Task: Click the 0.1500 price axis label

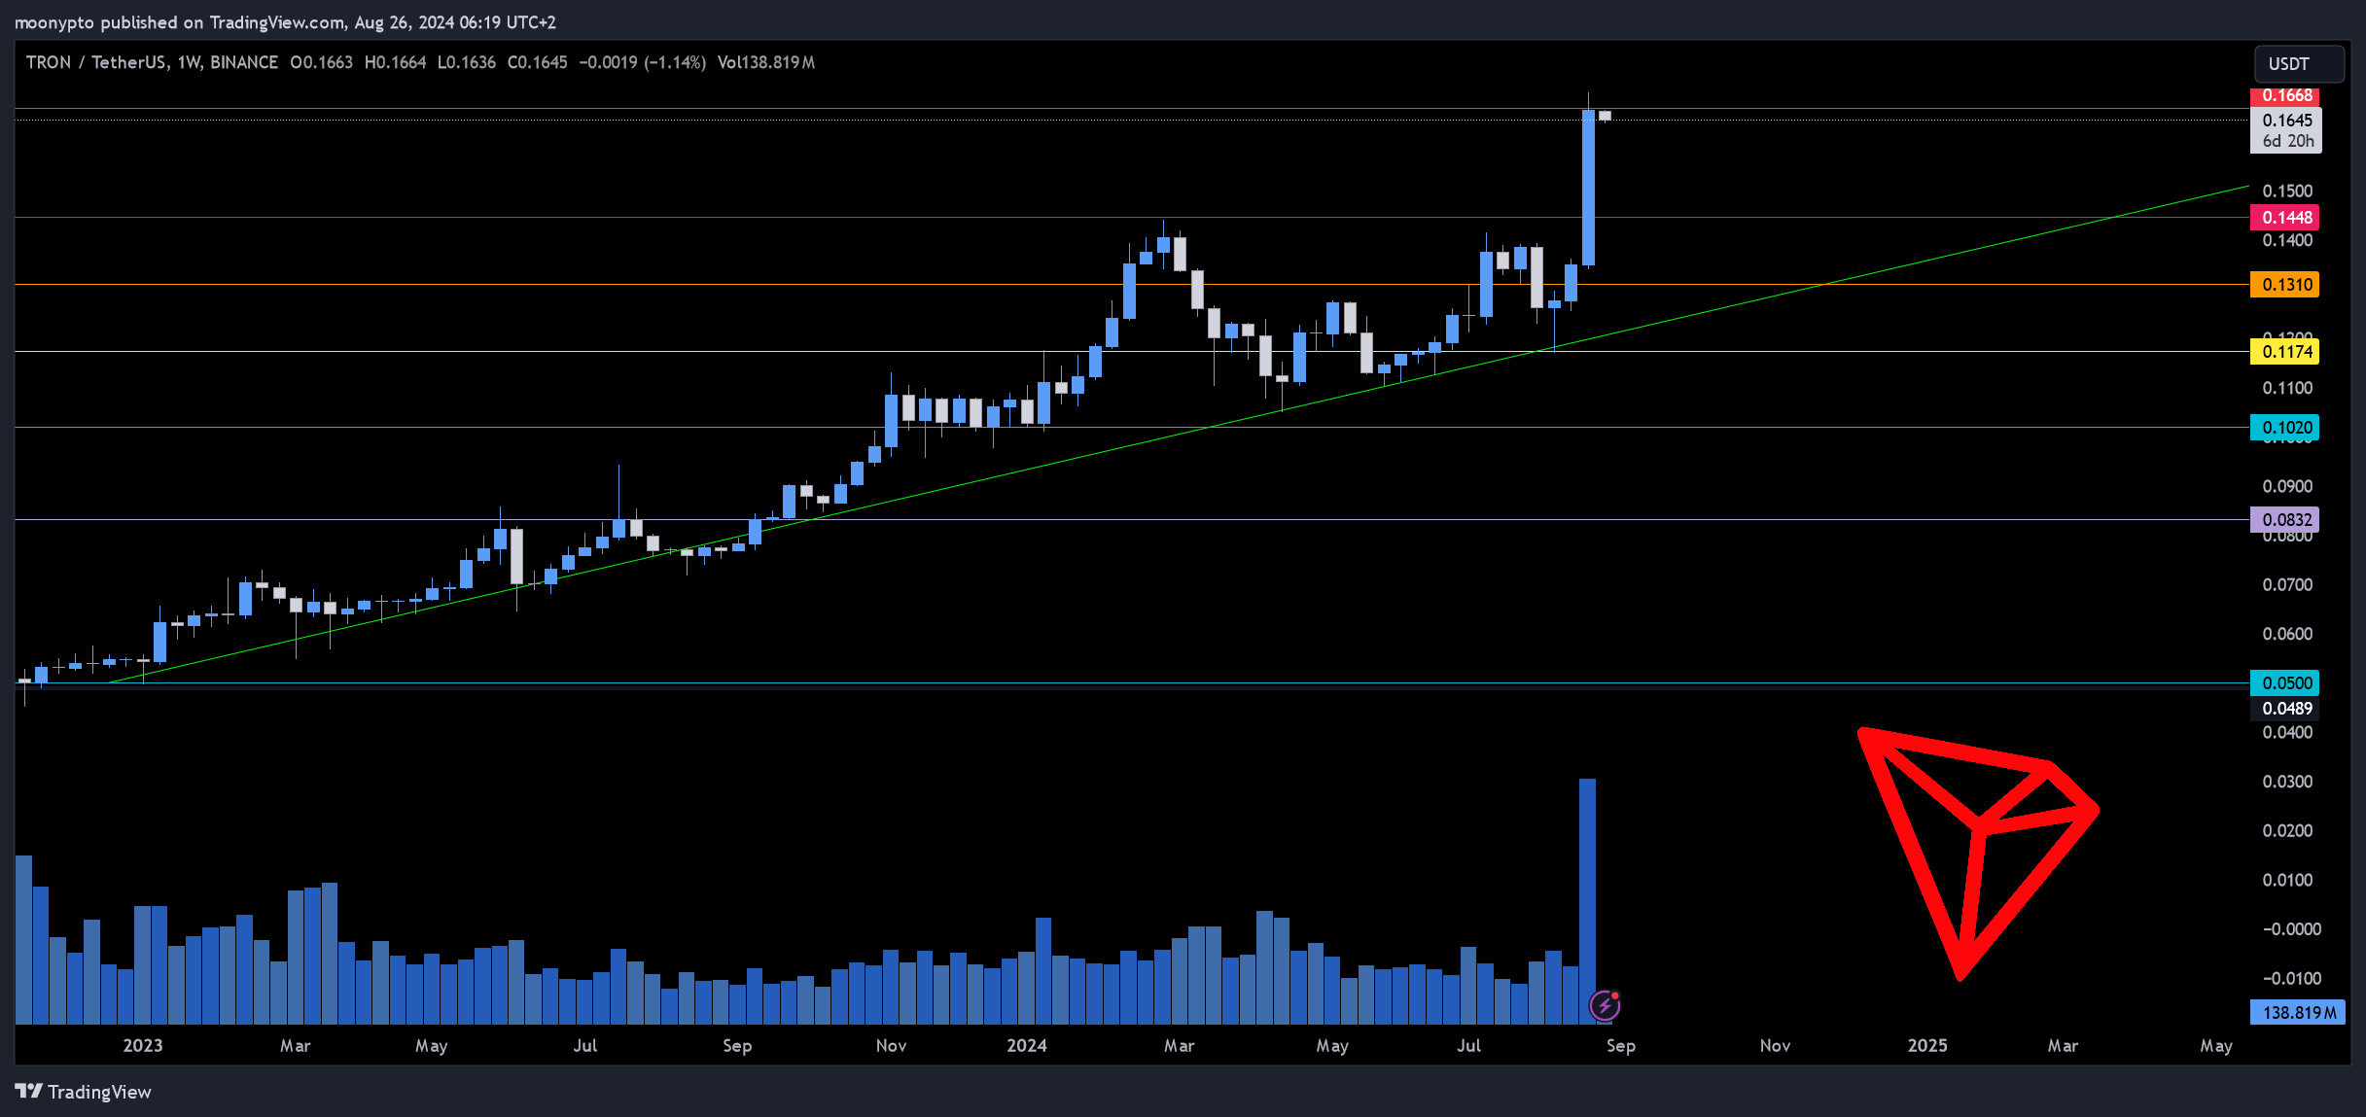Action: pyautogui.click(x=2287, y=192)
